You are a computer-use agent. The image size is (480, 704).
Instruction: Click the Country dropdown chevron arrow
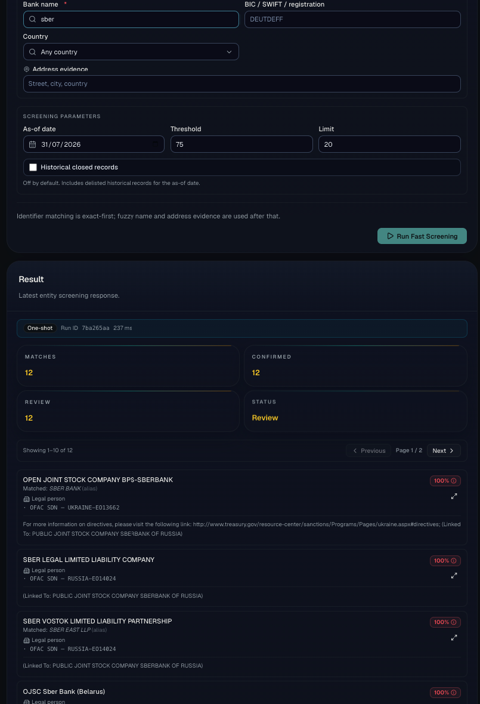pos(229,52)
